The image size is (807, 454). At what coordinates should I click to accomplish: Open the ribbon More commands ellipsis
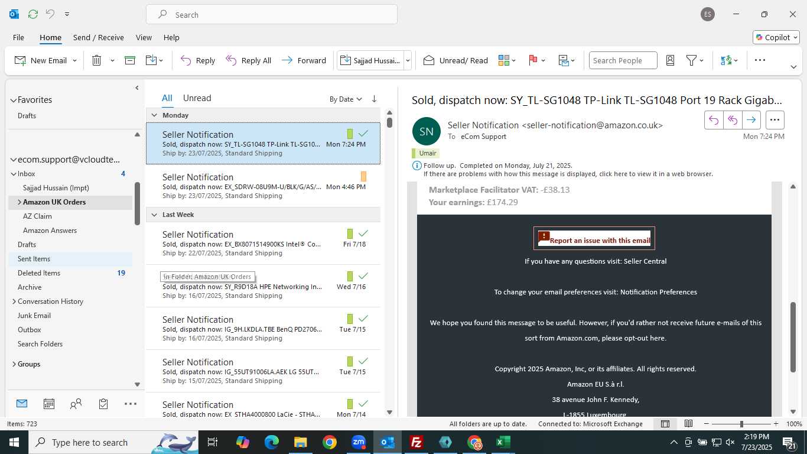760,60
